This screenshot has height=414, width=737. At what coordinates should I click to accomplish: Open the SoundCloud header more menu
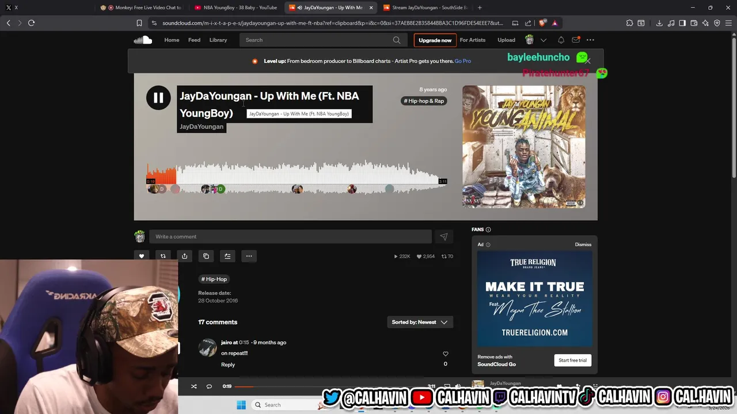click(x=590, y=40)
